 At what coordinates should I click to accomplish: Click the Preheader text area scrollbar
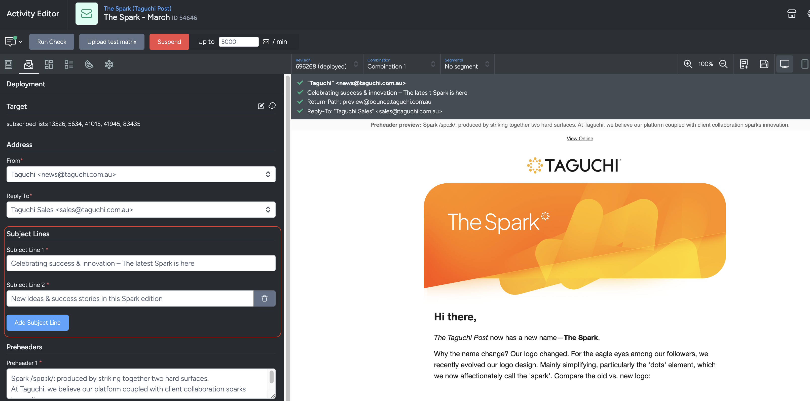271,377
